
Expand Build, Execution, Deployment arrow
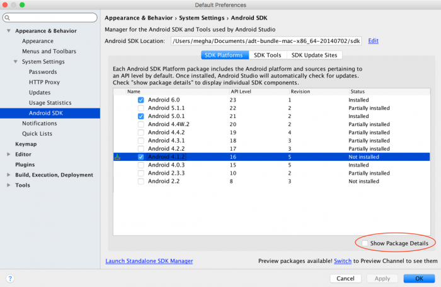coord(9,175)
